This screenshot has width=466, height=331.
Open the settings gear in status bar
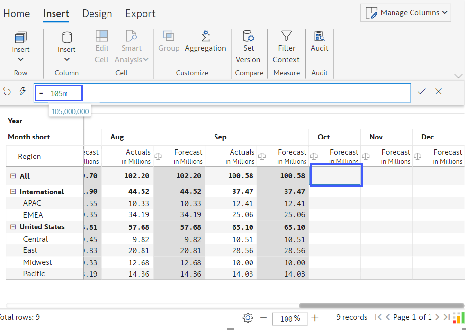[x=248, y=318]
